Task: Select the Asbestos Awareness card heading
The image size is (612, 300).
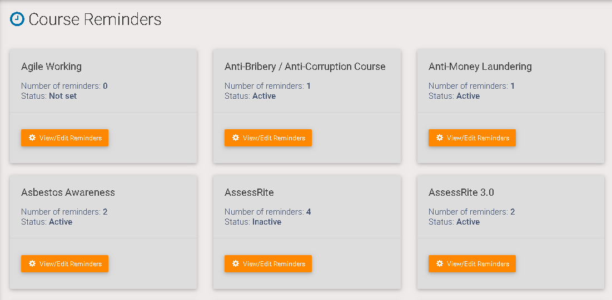Action: (x=68, y=192)
